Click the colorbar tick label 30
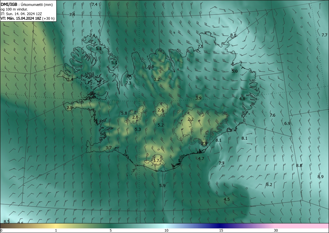The width and height of the screenshot is (329, 233). point(276,230)
